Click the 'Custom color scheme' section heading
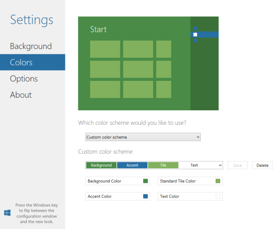280x229 pixels. coord(105,151)
